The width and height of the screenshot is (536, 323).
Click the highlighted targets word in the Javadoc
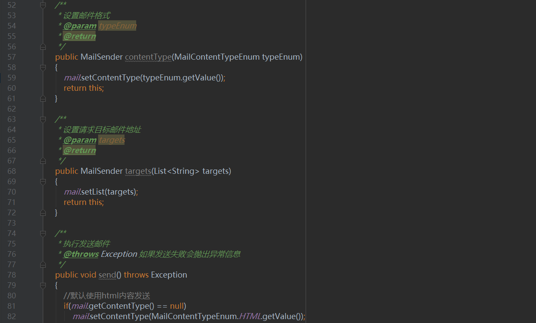[x=112, y=140]
